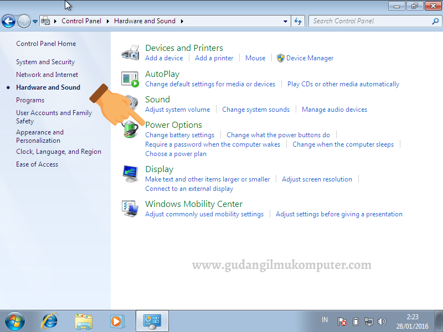Go to Control Panel Home
This screenshot has width=443, height=332.
tap(46, 44)
